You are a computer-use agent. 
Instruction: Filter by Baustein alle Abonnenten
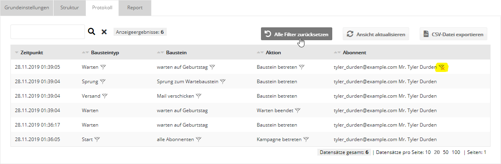199,139
